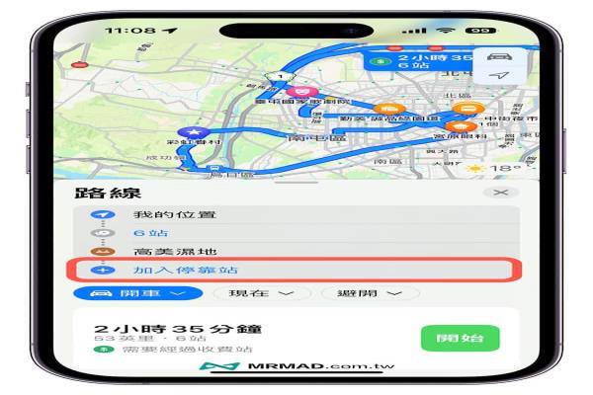Tap the purple star pin 彩虹眷村
Viewport: 593px width, 395px height.
tap(194, 132)
